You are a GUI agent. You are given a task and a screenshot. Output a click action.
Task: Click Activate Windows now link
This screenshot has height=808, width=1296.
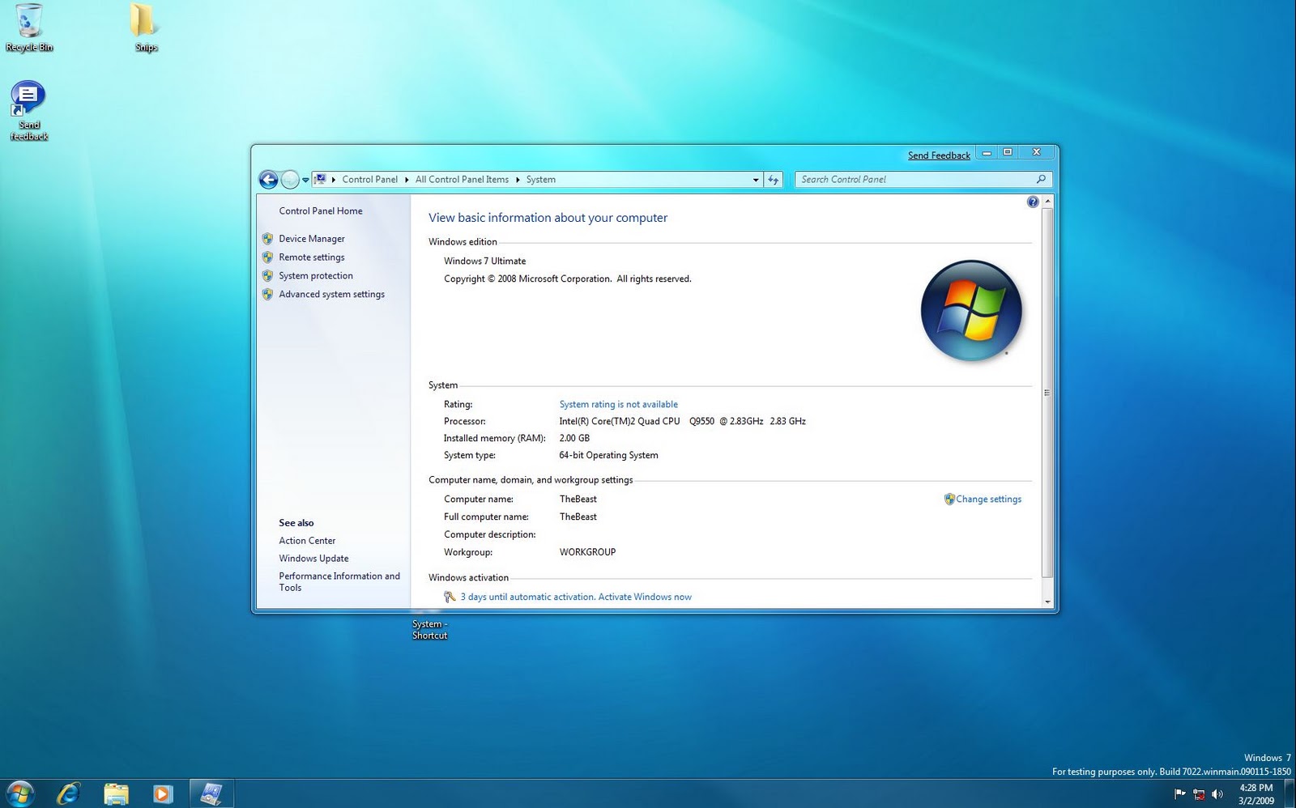coord(645,597)
